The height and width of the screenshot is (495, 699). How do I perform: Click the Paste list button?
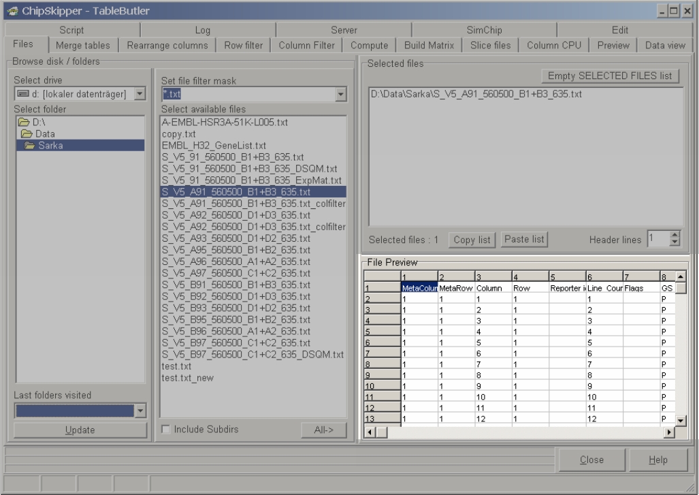[x=524, y=240]
